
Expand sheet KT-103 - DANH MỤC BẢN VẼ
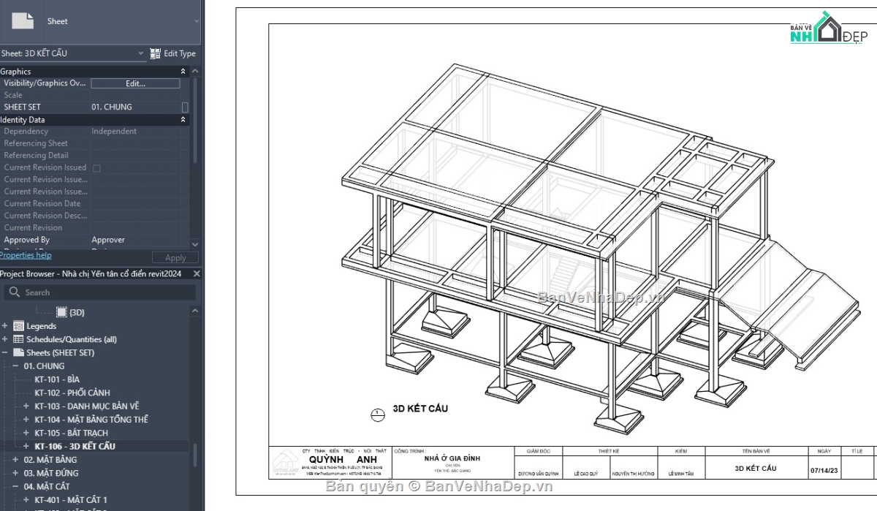tap(26, 406)
